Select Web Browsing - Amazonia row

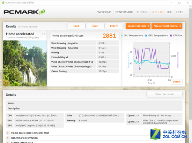point(84,48)
